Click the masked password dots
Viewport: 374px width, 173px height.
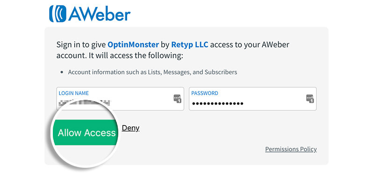(x=218, y=104)
